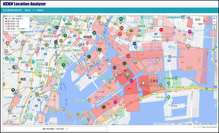The image size is (219, 133).
Task: Zoom out the map with minus button
Action: click(214, 23)
